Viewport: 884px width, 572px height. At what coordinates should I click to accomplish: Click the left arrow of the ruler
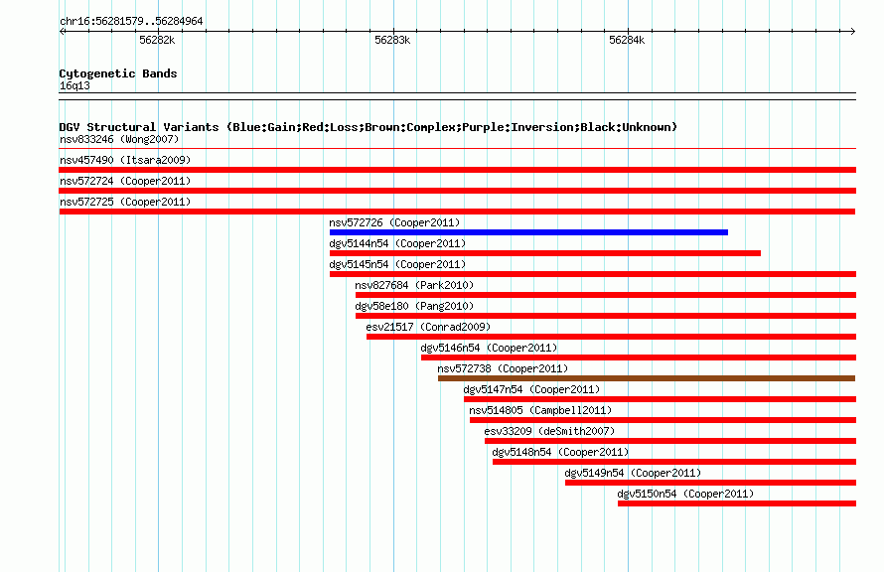click(63, 31)
